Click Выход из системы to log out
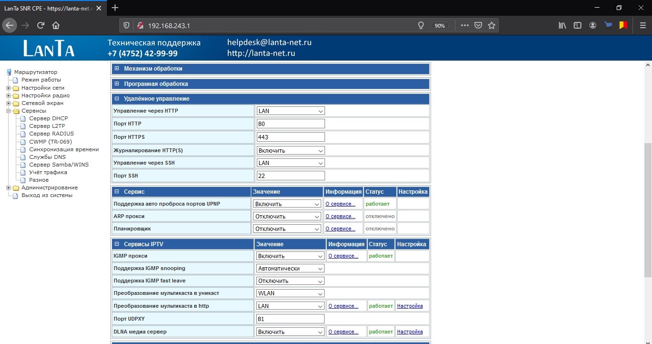This screenshot has width=652, height=344. pyautogui.click(x=47, y=195)
